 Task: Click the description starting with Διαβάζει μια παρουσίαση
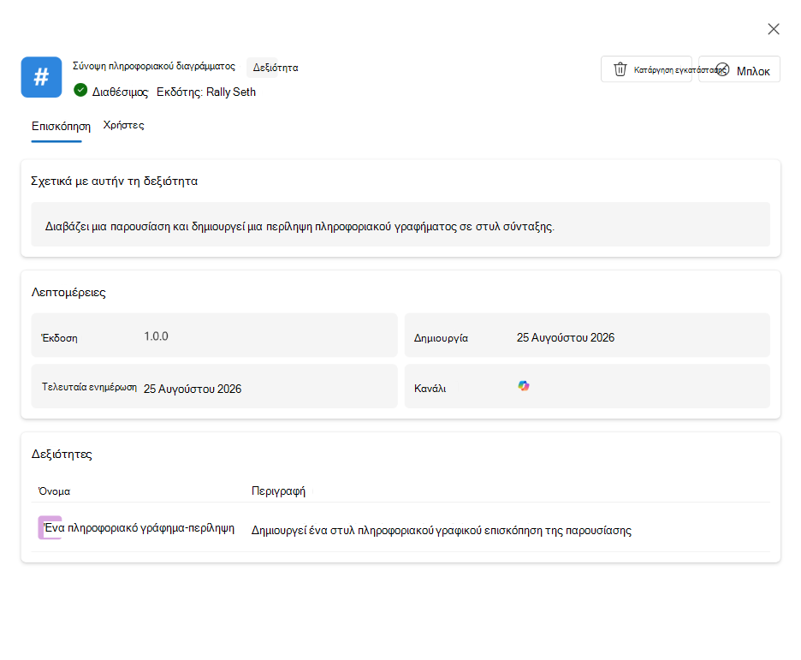point(300,226)
